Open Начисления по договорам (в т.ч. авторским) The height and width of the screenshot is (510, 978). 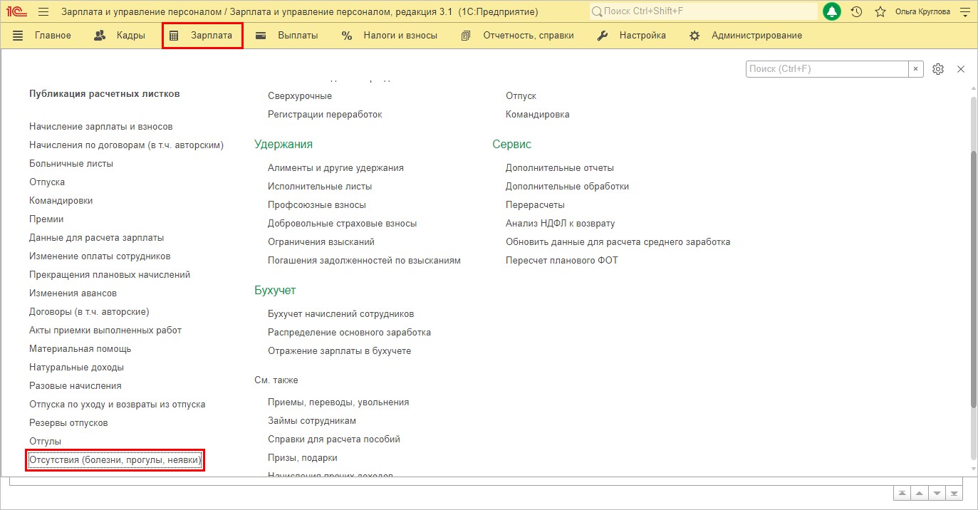[x=127, y=145]
